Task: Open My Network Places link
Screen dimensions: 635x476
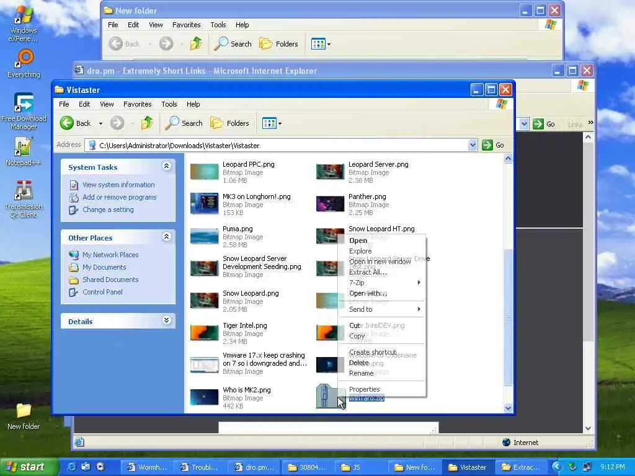Action: click(x=110, y=255)
